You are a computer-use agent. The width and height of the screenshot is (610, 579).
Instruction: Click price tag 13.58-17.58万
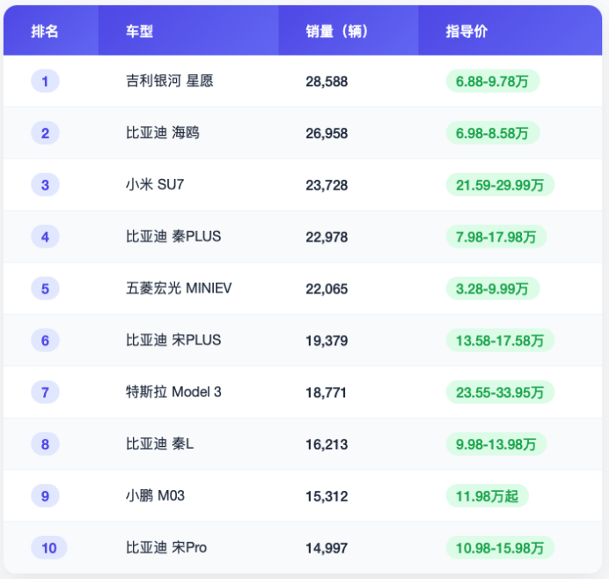[500, 340]
